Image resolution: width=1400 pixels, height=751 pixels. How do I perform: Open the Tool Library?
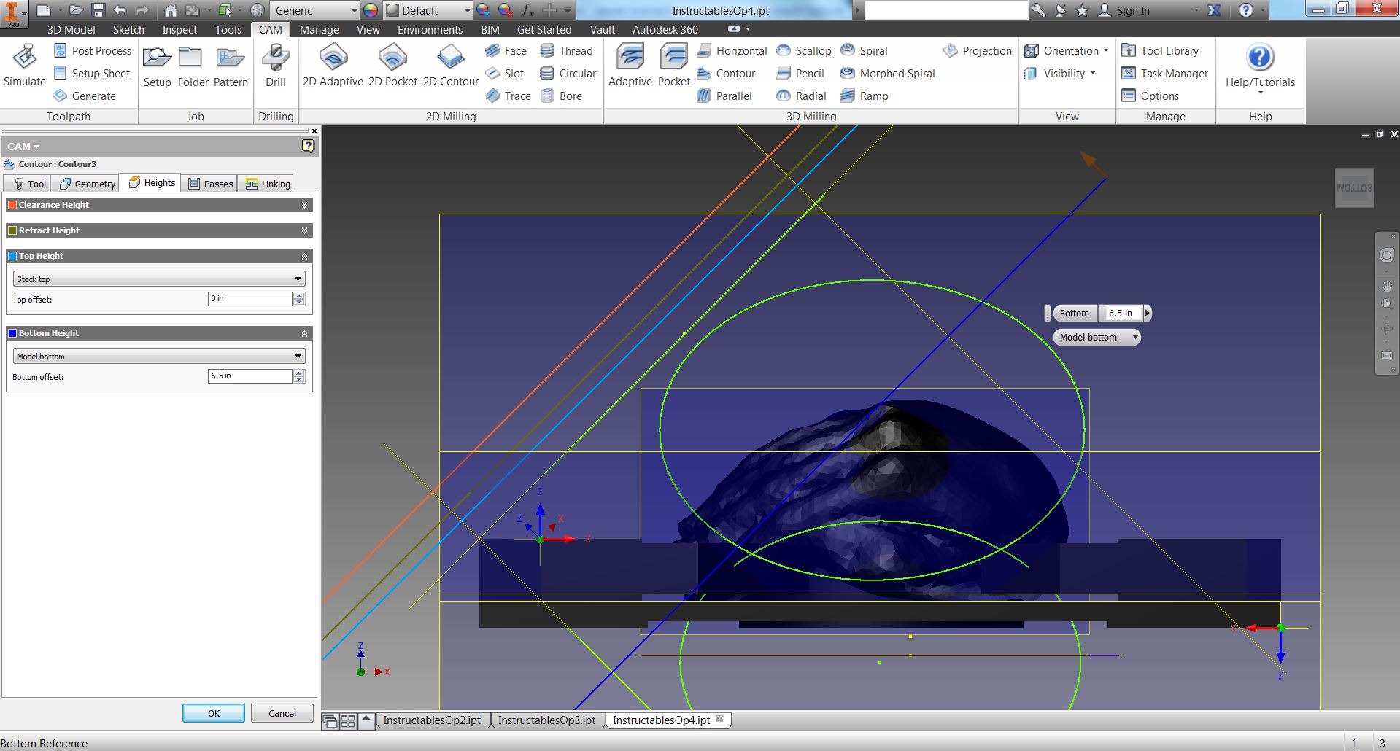pos(1160,51)
